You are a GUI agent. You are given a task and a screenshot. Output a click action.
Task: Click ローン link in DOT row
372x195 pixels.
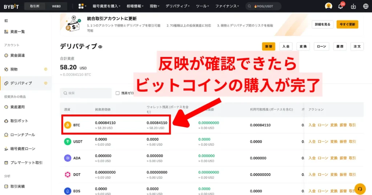[x=323, y=175]
